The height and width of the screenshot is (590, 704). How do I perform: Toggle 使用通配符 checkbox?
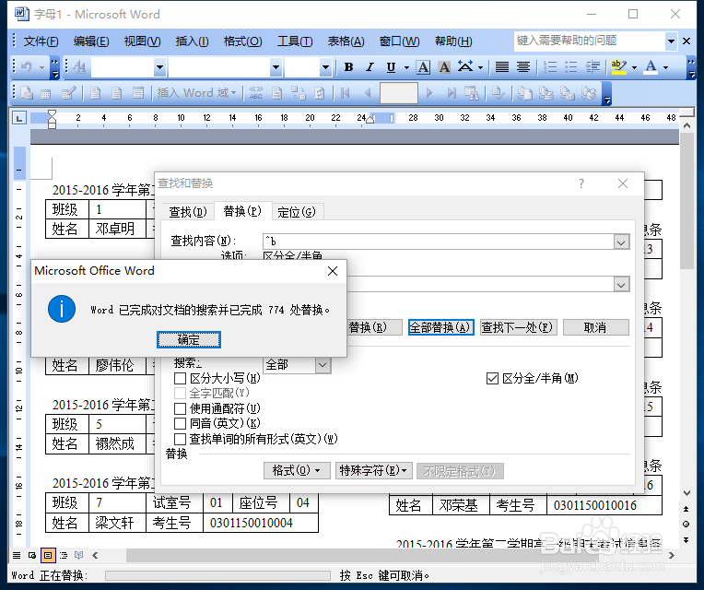tap(180, 408)
